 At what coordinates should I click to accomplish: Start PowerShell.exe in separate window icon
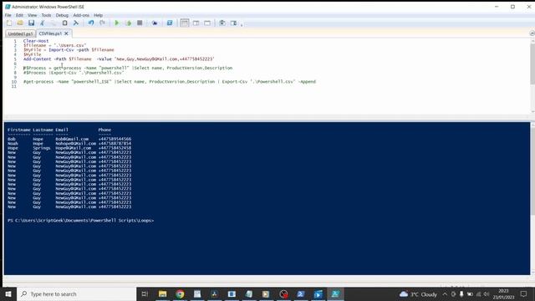[x=170, y=23]
